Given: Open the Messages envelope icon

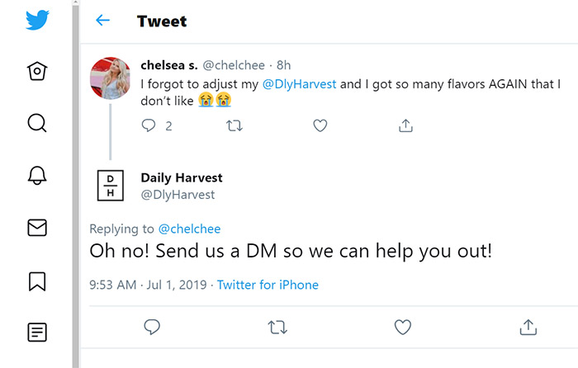Looking at the screenshot, I should click(37, 228).
